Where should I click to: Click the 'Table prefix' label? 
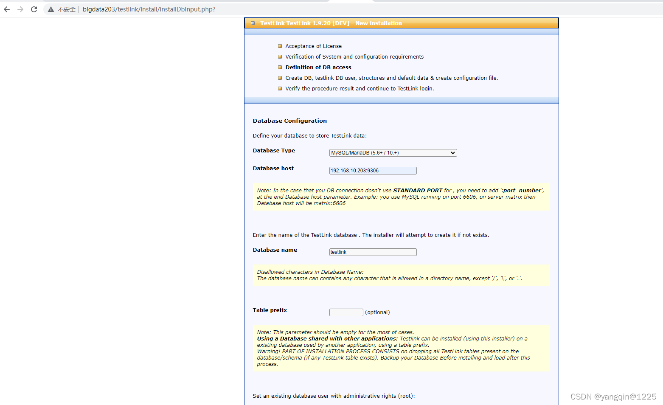click(x=270, y=310)
